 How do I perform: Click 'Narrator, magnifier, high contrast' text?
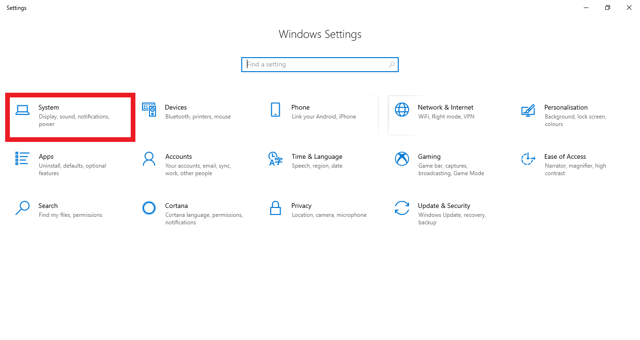pyautogui.click(x=575, y=170)
